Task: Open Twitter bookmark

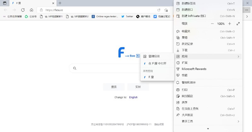Action: pos(127,16)
